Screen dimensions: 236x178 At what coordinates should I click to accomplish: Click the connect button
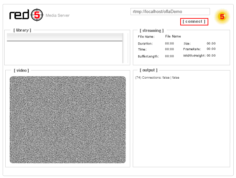point(194,21)
